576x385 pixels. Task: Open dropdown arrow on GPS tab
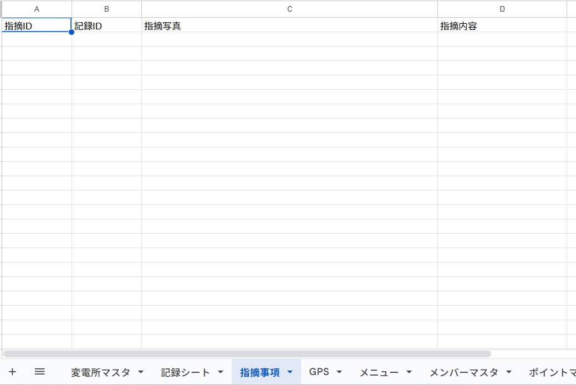tap(339, 372)
